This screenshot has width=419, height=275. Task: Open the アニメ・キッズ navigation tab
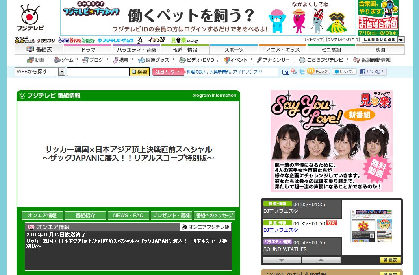283,50
